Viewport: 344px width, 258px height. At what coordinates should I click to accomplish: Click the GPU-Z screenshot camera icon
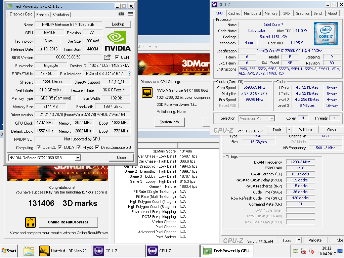(x=121, y=14)
